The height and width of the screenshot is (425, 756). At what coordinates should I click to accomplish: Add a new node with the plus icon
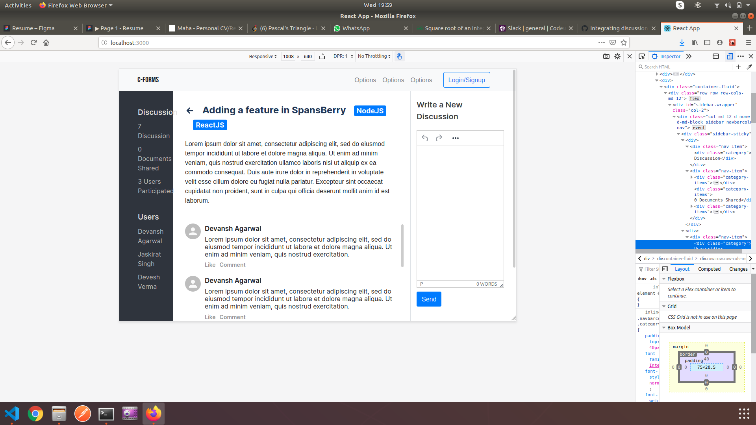[738, 67]
